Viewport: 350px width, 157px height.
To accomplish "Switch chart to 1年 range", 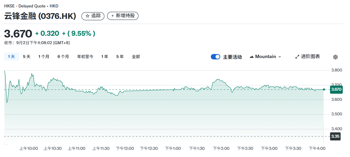I will click(x=105, y=57).
